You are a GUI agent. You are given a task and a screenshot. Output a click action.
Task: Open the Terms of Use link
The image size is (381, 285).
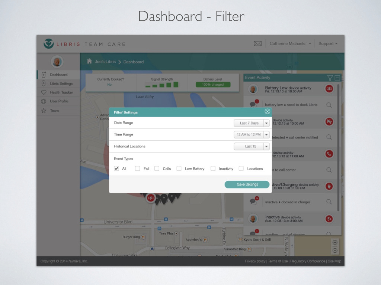(x=278, y=261)
